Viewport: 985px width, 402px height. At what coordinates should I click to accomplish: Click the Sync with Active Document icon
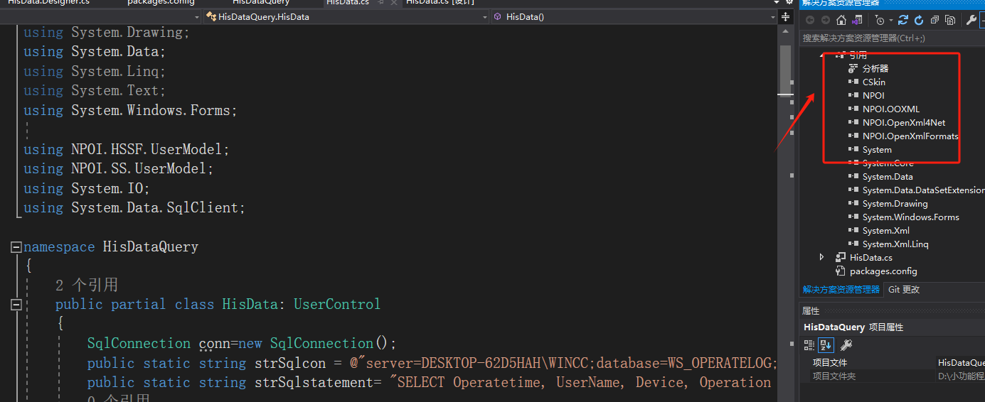pyautogui.click(x=903, y=21)
